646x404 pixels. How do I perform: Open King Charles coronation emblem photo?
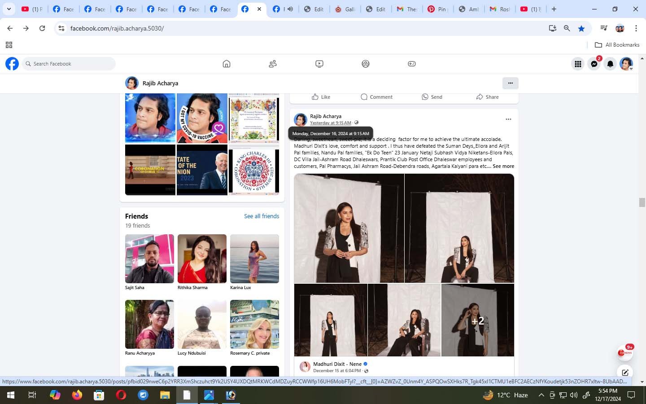tap(254, 170)
